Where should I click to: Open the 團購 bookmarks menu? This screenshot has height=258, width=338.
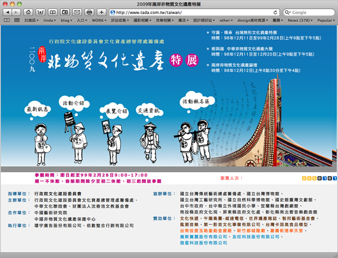point(278,20)
